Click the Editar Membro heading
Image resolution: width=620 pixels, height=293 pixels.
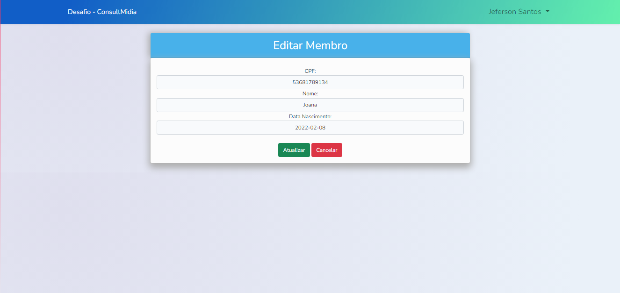310,45
